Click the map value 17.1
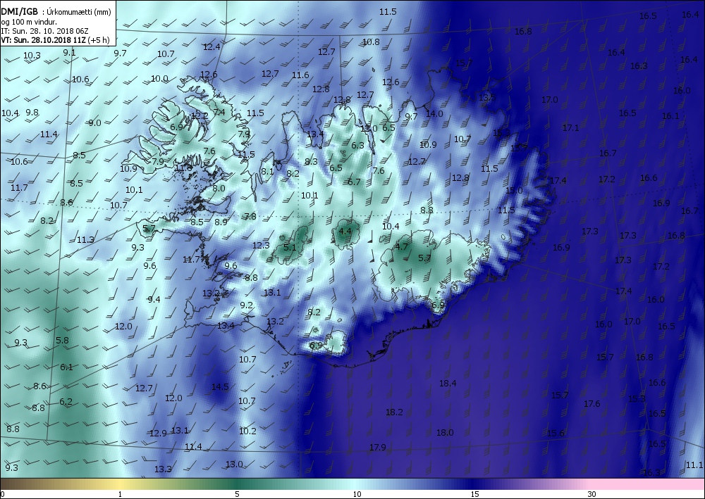Viewport: 705px width, 499px height. coord(571,128)
